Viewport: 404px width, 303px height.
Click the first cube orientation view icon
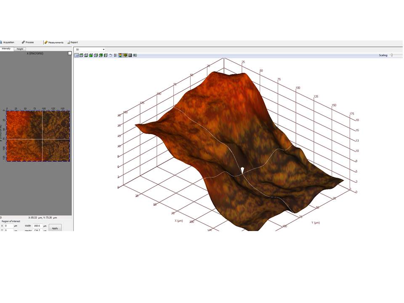pos(81,55)
